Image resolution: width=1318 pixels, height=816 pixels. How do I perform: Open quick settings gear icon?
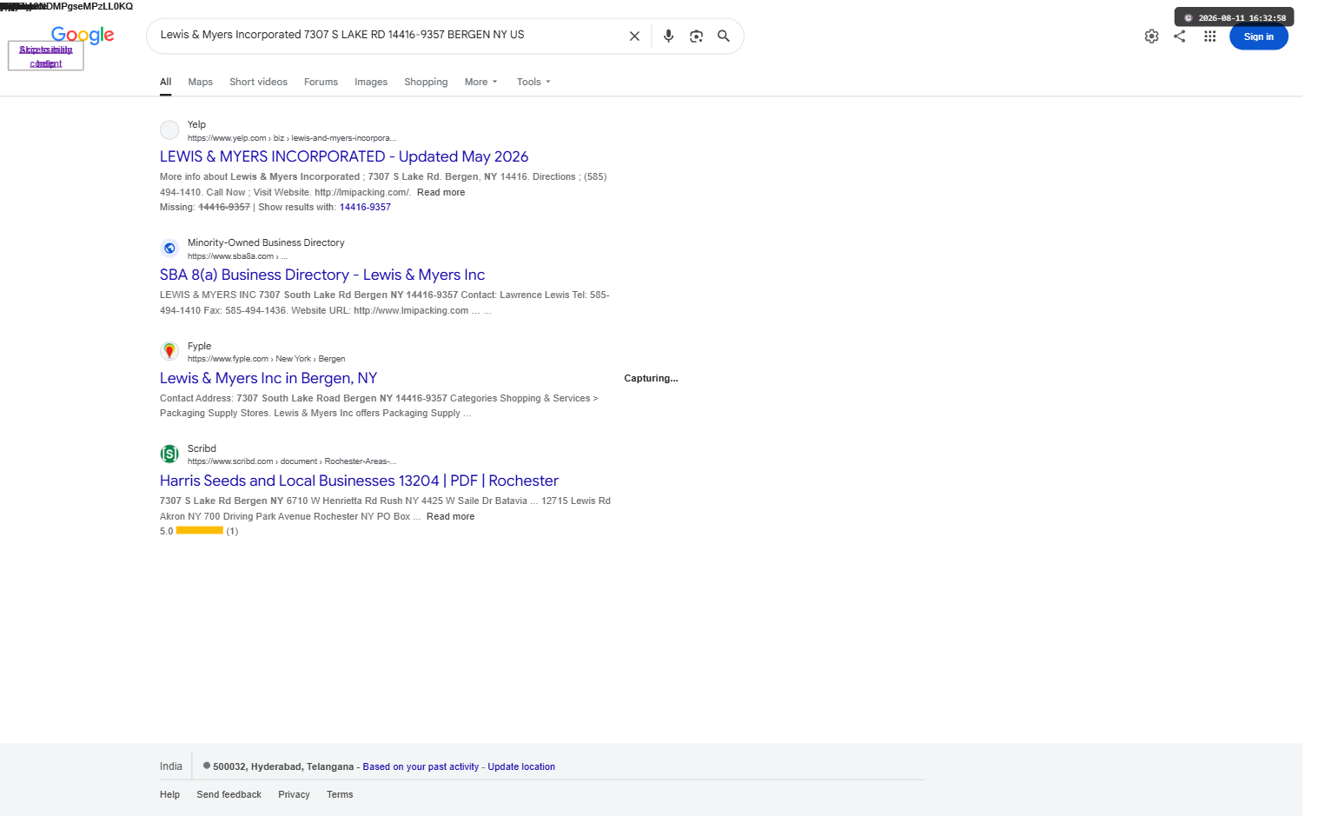tap(1151, 36)
